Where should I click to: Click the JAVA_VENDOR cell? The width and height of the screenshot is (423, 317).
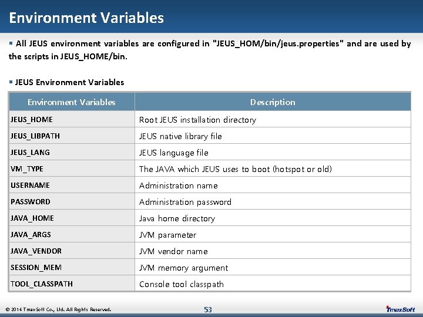(72, 251)
